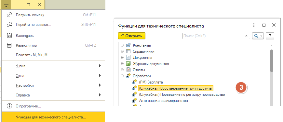283x122 pixels.
Task: Select Калькулятор menu item
Action: pyautogui.click(x=53, y=45)
